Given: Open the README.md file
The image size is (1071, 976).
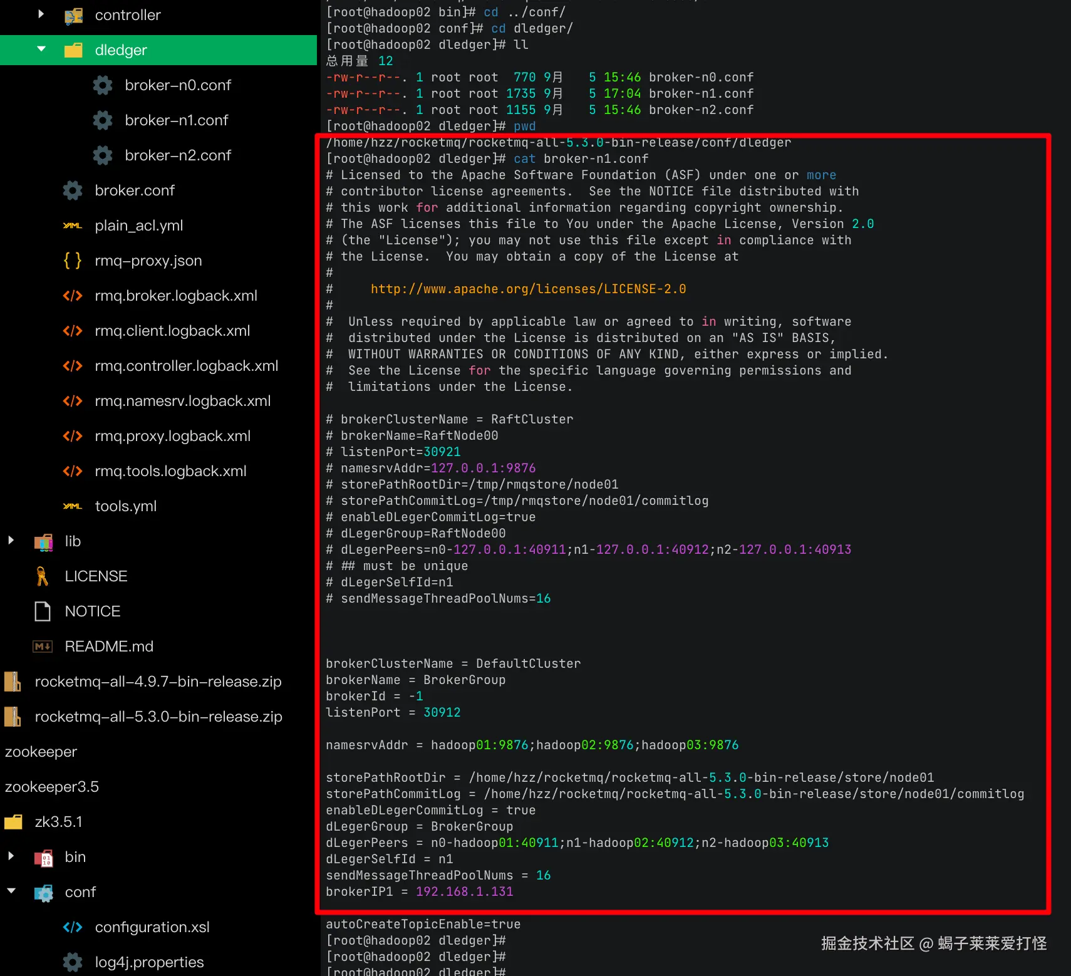Looking at the screenshot, I should pos(109,646).
